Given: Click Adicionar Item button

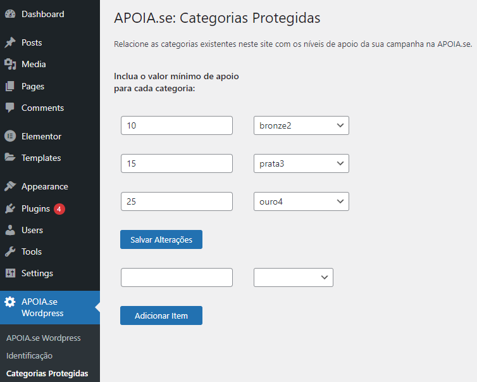Looking at the screenshot, I should pyautogui.click(x=161, y=315).
